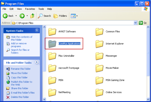Collapse the File and Folder Tasks panel
151x102 pixels.
[37, 62]
